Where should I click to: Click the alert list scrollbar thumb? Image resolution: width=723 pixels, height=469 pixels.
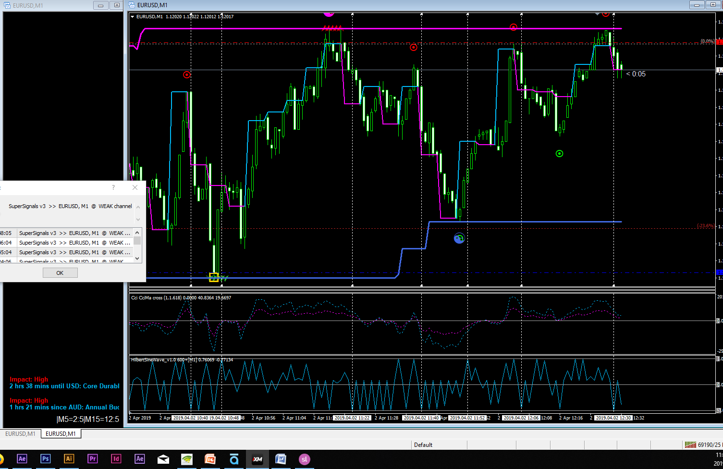137,240
